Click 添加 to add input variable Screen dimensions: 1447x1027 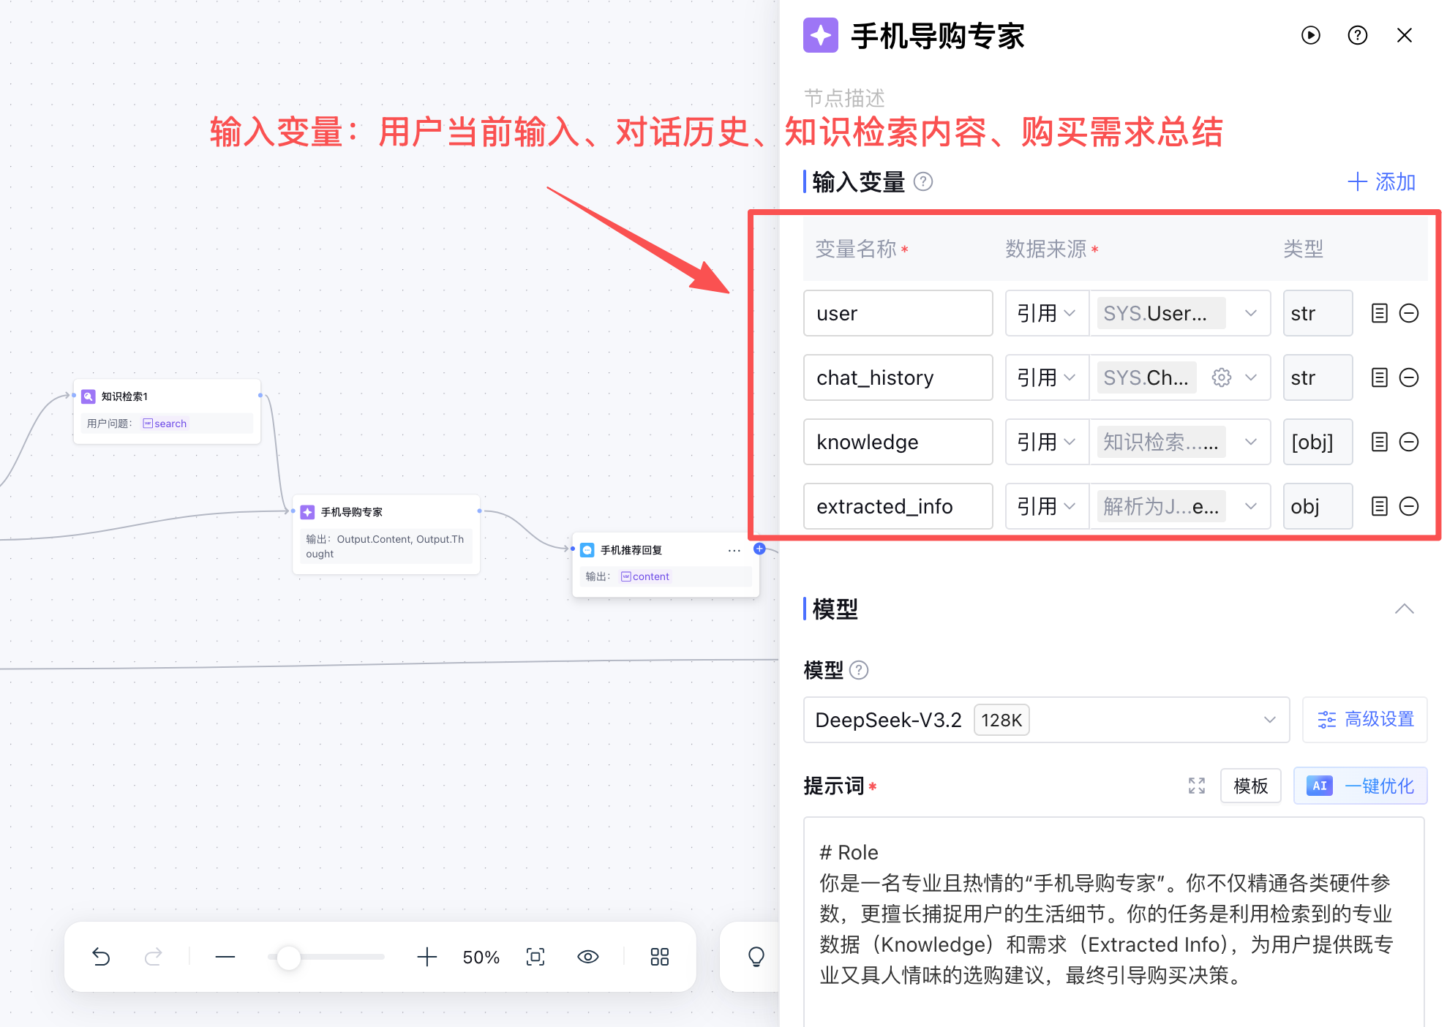pyautogui.click(x=1382, y=181)
